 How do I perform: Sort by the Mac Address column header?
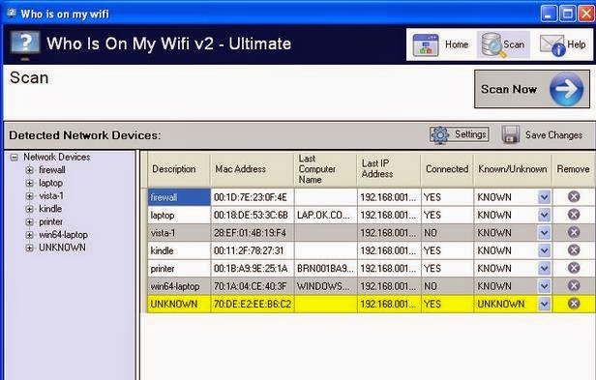252,169
